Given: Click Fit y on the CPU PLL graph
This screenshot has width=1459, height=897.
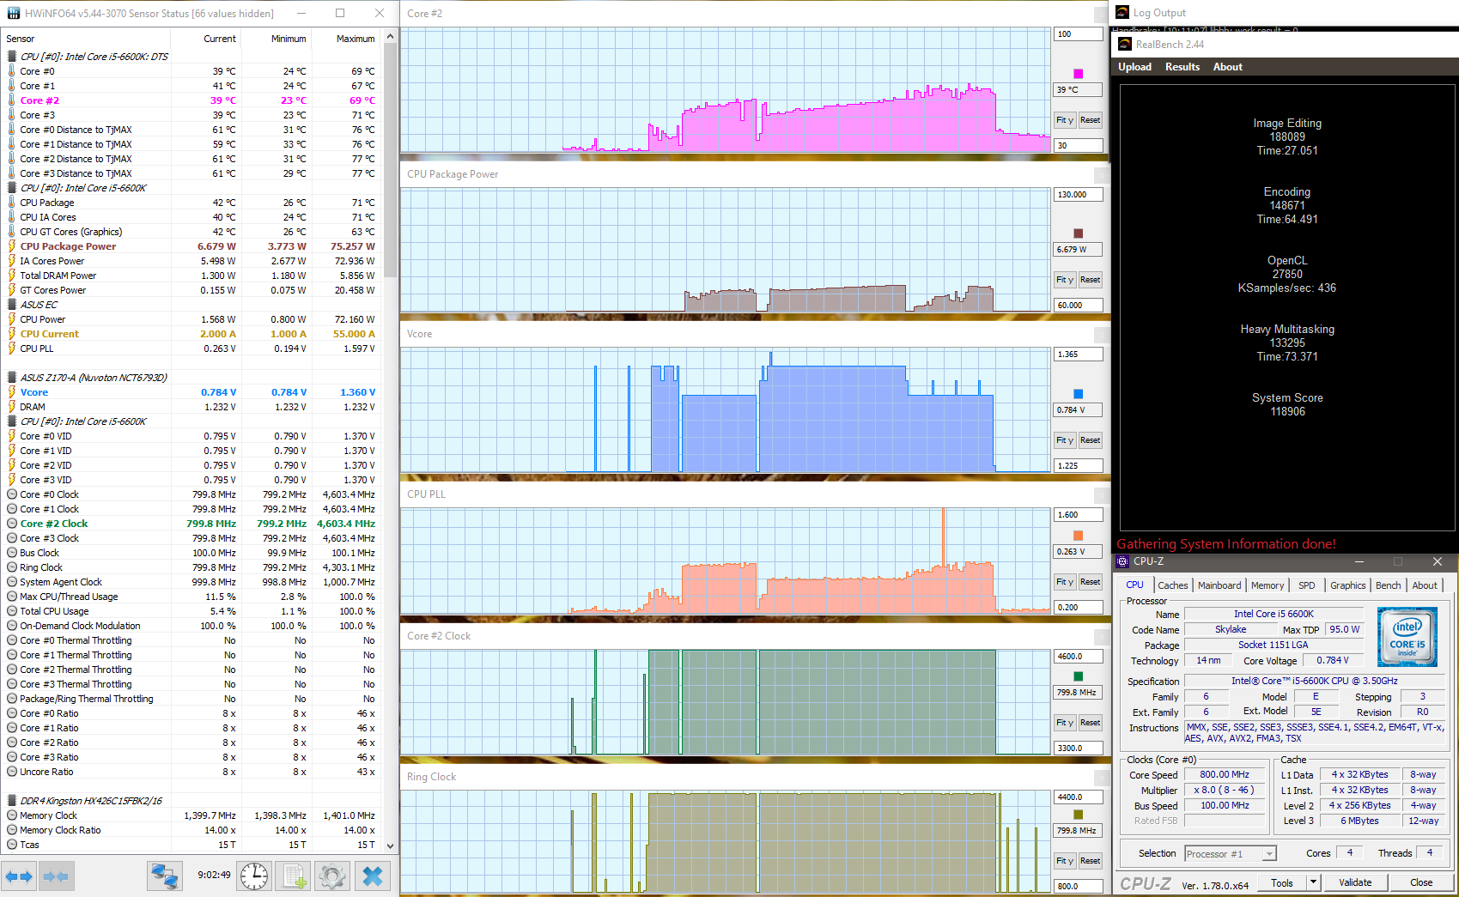Looking at the screenshot, I should [1065, 582].
